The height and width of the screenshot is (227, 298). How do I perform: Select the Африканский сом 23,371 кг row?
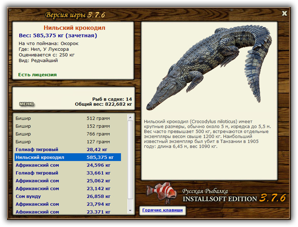68,211
